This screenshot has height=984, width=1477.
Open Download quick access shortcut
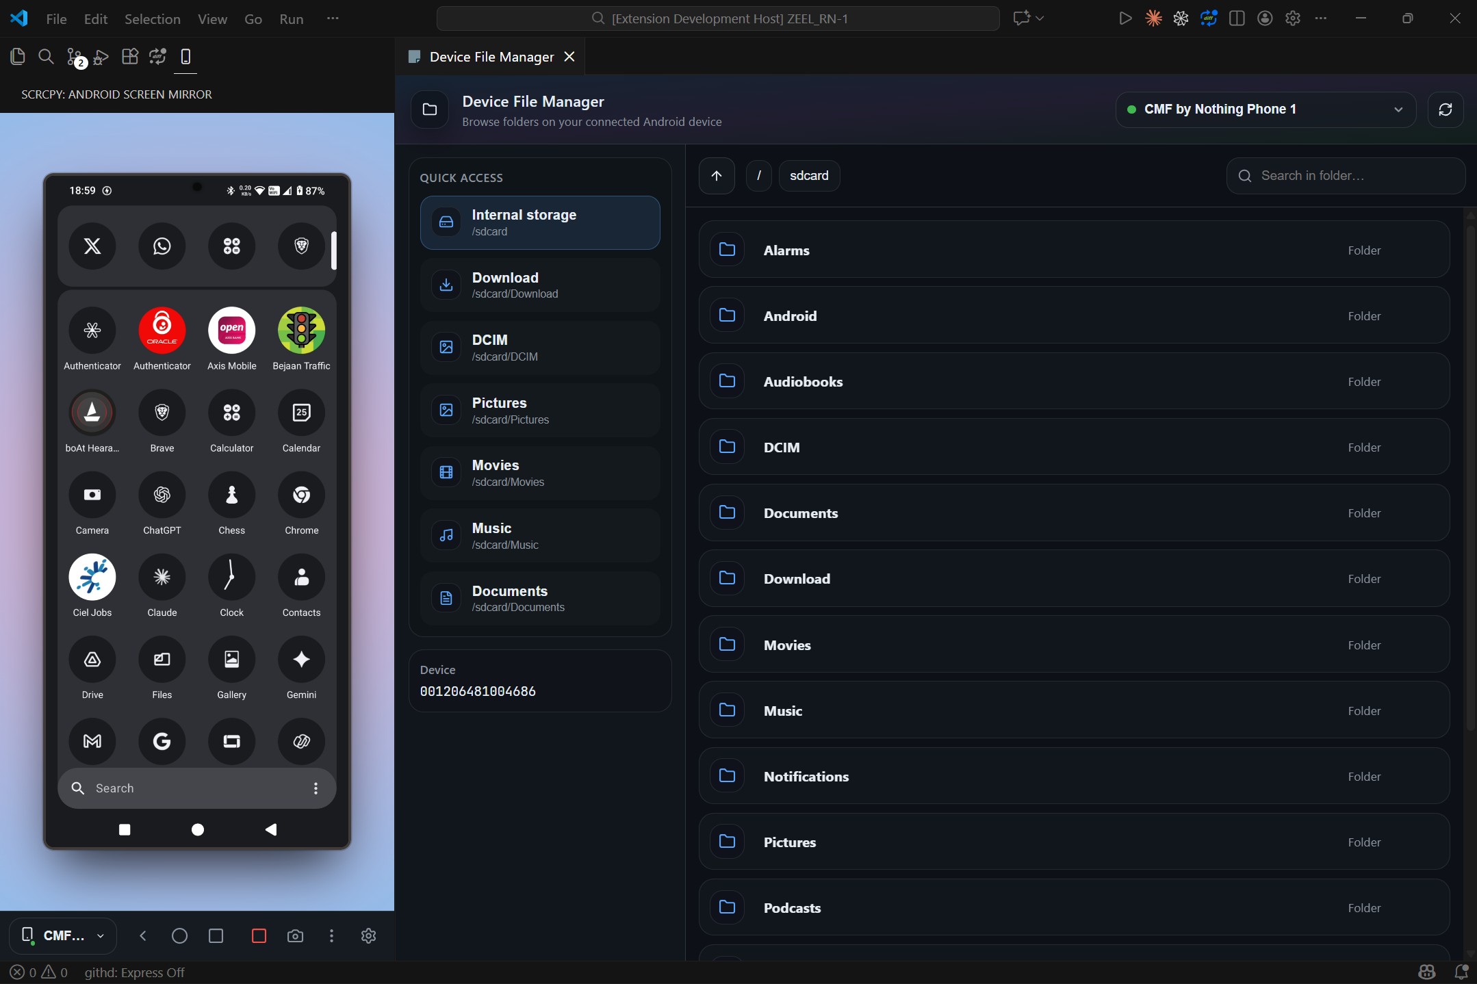point(539,285)
